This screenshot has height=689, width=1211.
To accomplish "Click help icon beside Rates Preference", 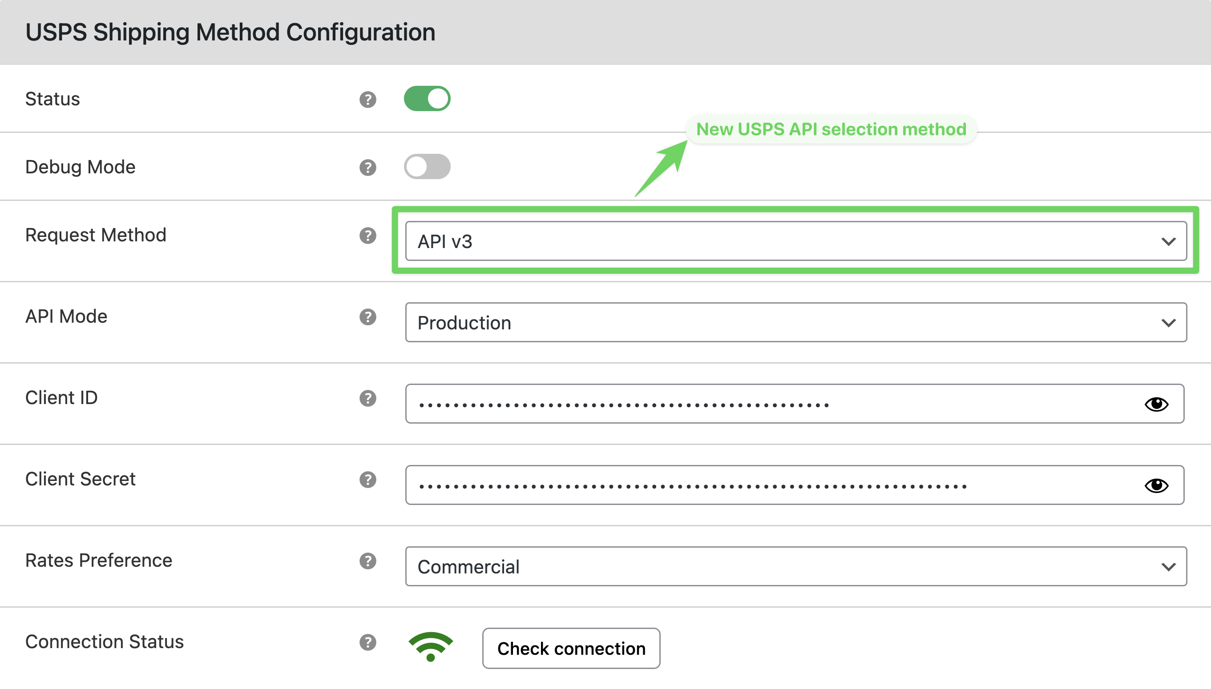I will coord(367,561).
